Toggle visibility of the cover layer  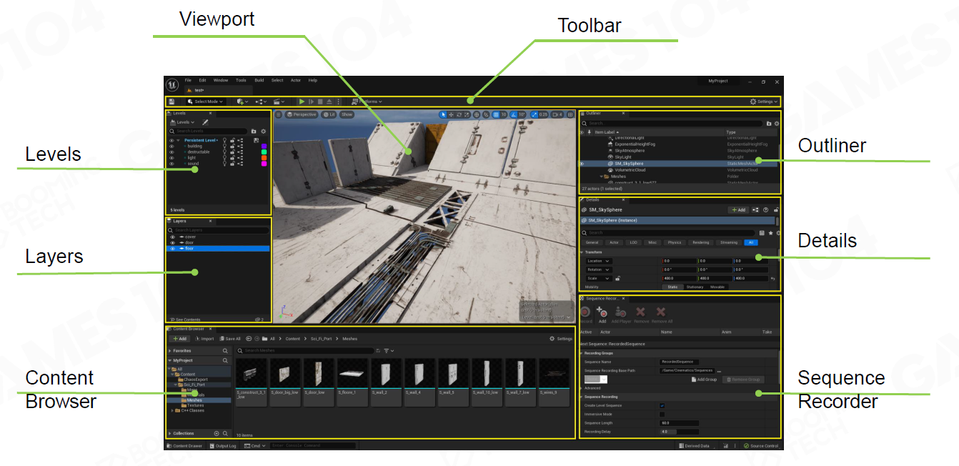tap(172, 237)
